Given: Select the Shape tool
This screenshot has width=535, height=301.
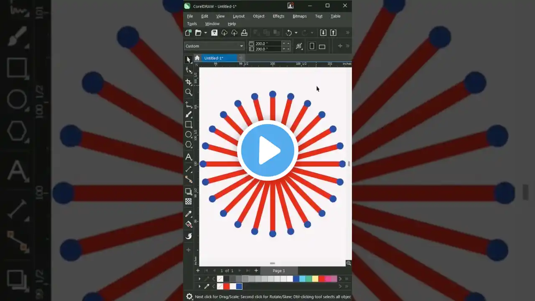Looking at the screenshot, I should click(189, 70).
